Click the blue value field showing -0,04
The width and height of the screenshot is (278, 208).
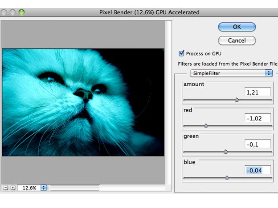click(258, 170)
